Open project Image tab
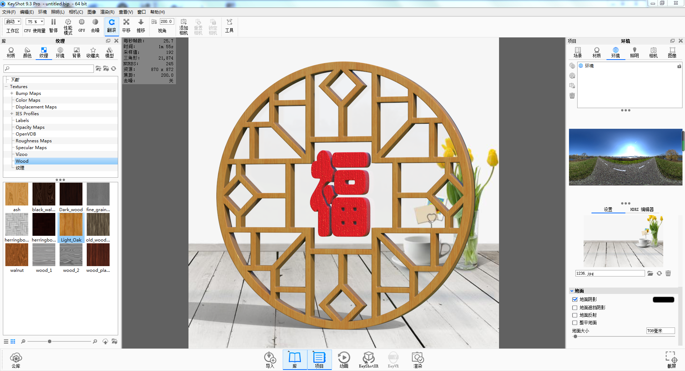 (x=672, y=52)
